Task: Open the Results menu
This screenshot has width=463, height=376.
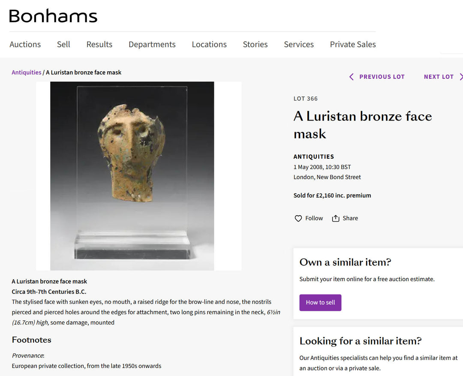Action: (99, 44)
